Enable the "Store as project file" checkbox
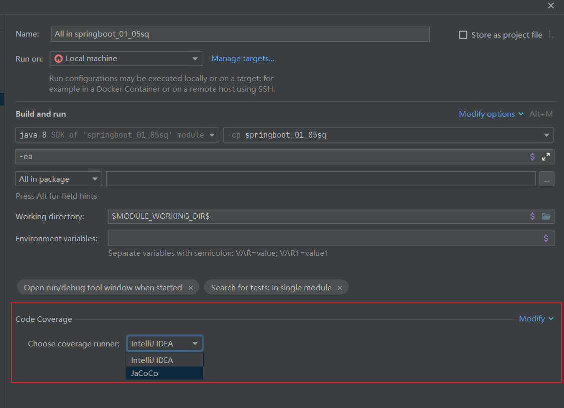Screen dimensions: 564x408 pos(463,35)
